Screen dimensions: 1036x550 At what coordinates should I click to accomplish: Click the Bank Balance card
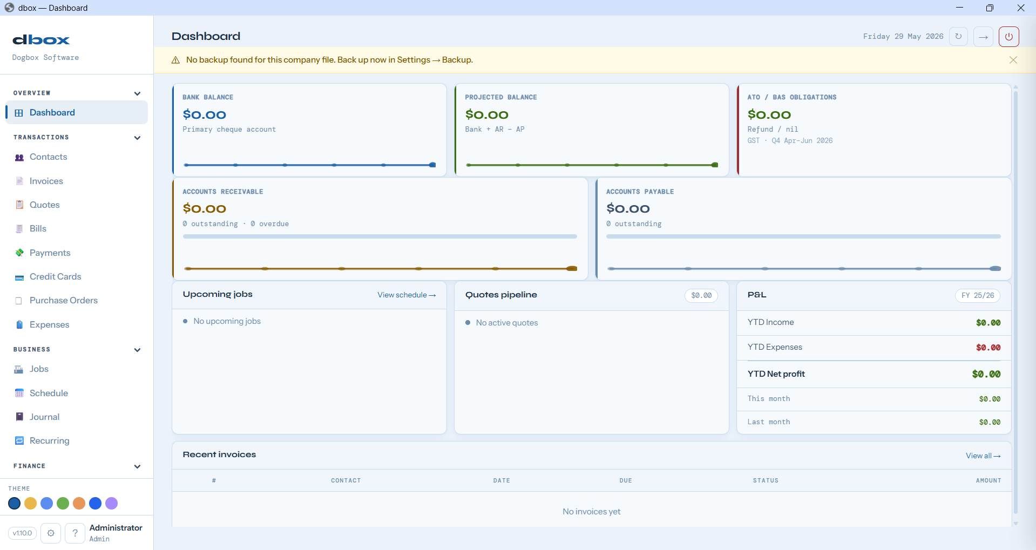pyautogui.click(x=309, y=130)
